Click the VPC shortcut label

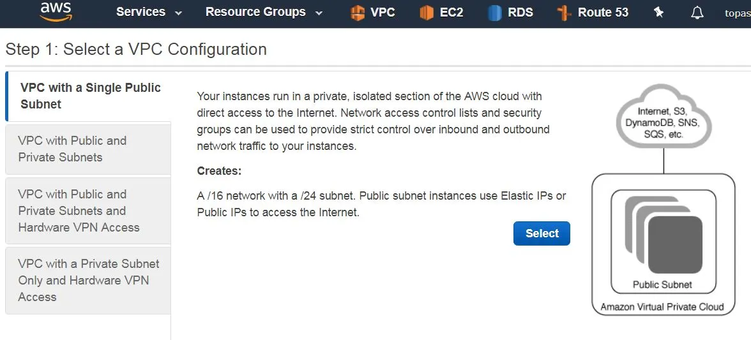383,12
